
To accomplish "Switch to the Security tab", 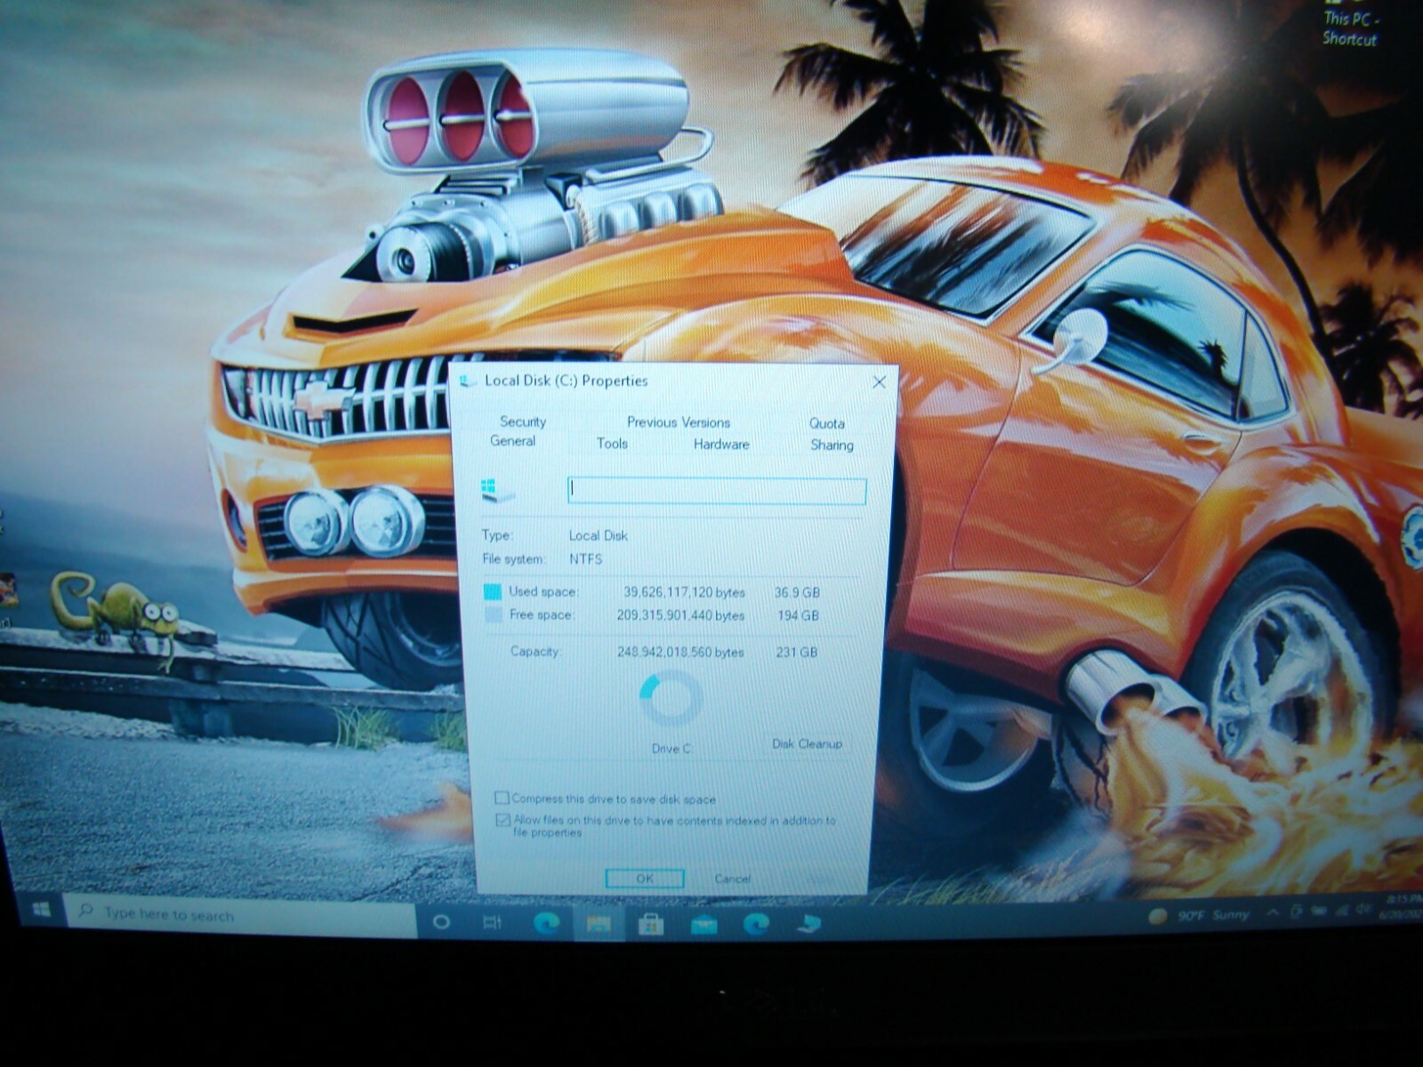I will coord(522,421).
